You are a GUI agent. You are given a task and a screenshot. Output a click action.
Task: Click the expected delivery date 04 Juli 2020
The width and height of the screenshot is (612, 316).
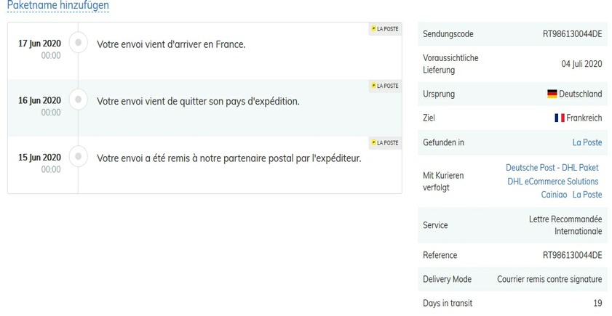581,64
